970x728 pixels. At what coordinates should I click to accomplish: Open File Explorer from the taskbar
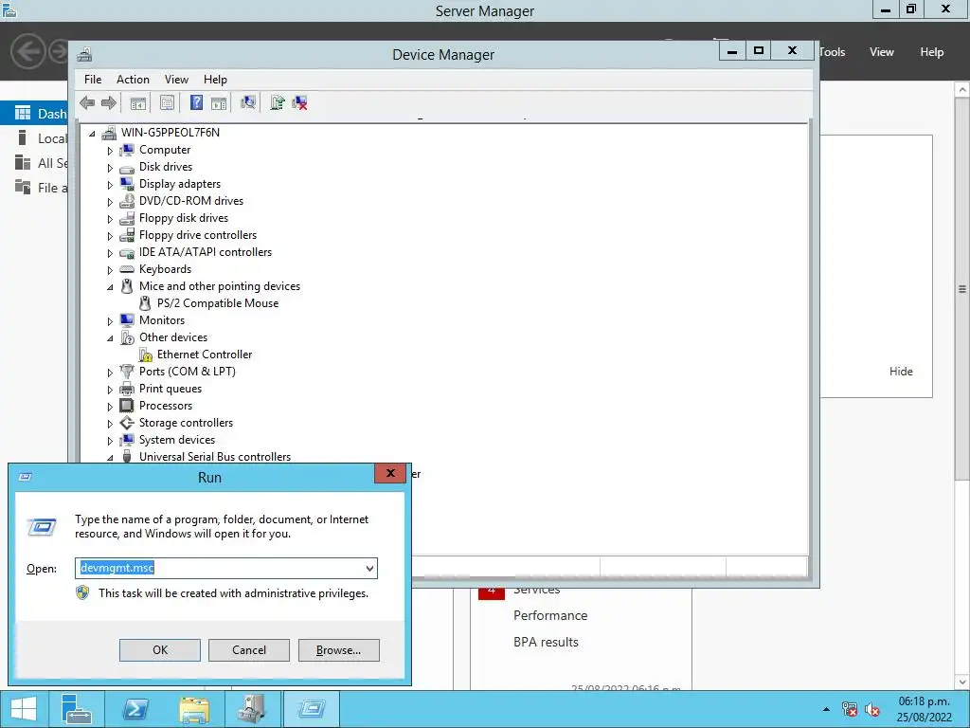193,709
